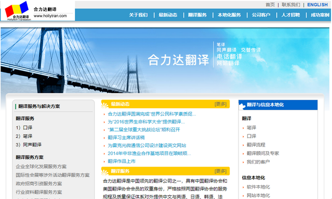Click the 最新动态 yellow section title
The height and width of the screenshot is (199, 332).
click(120, 104)
